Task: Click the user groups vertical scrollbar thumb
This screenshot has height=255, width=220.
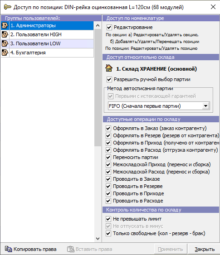Action: tap(98, 88)
